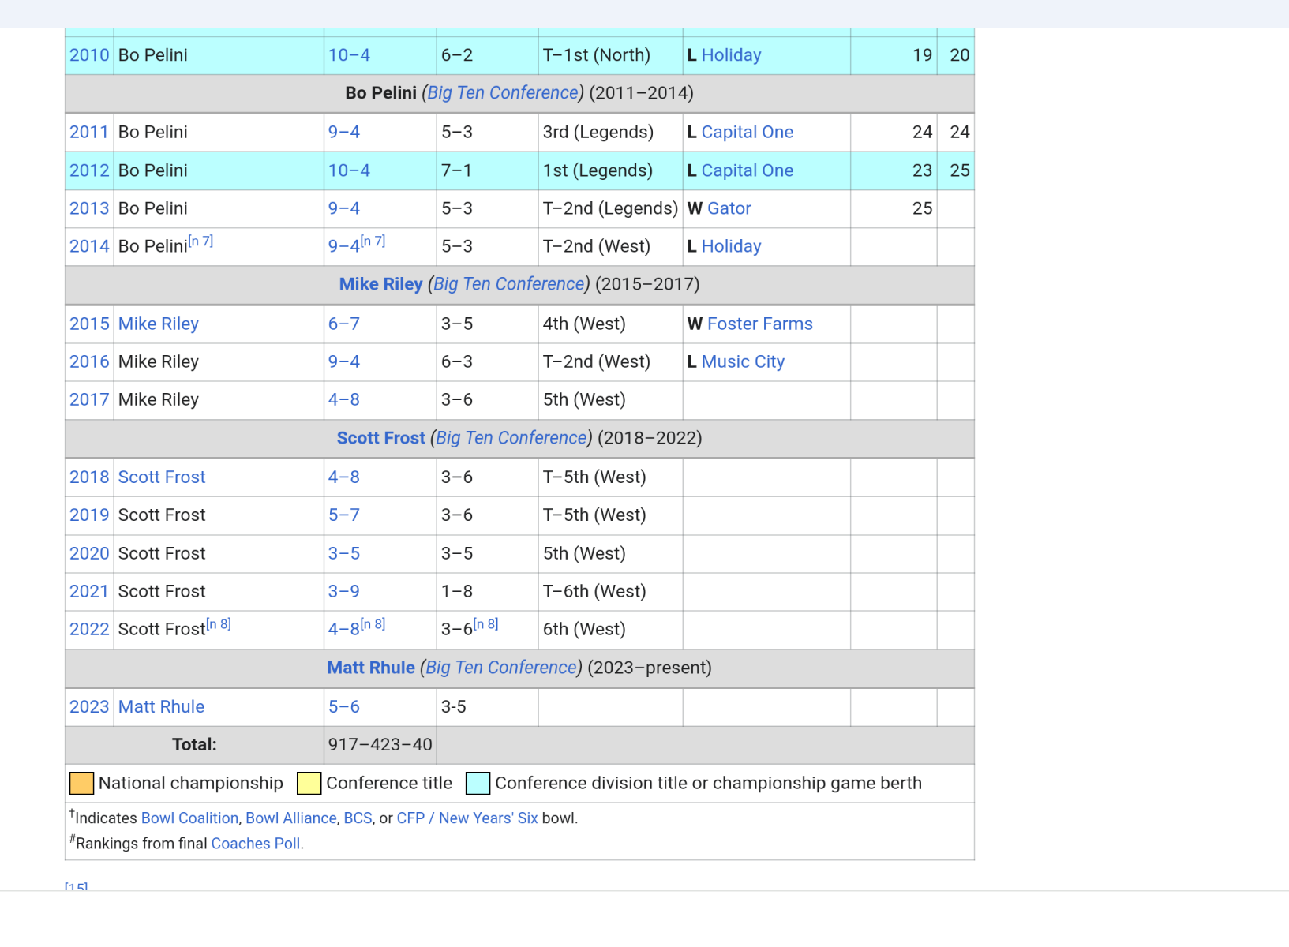Select the 7–1 conference record cell
The width and height of the screenshot is (1289, 947).
487,170
